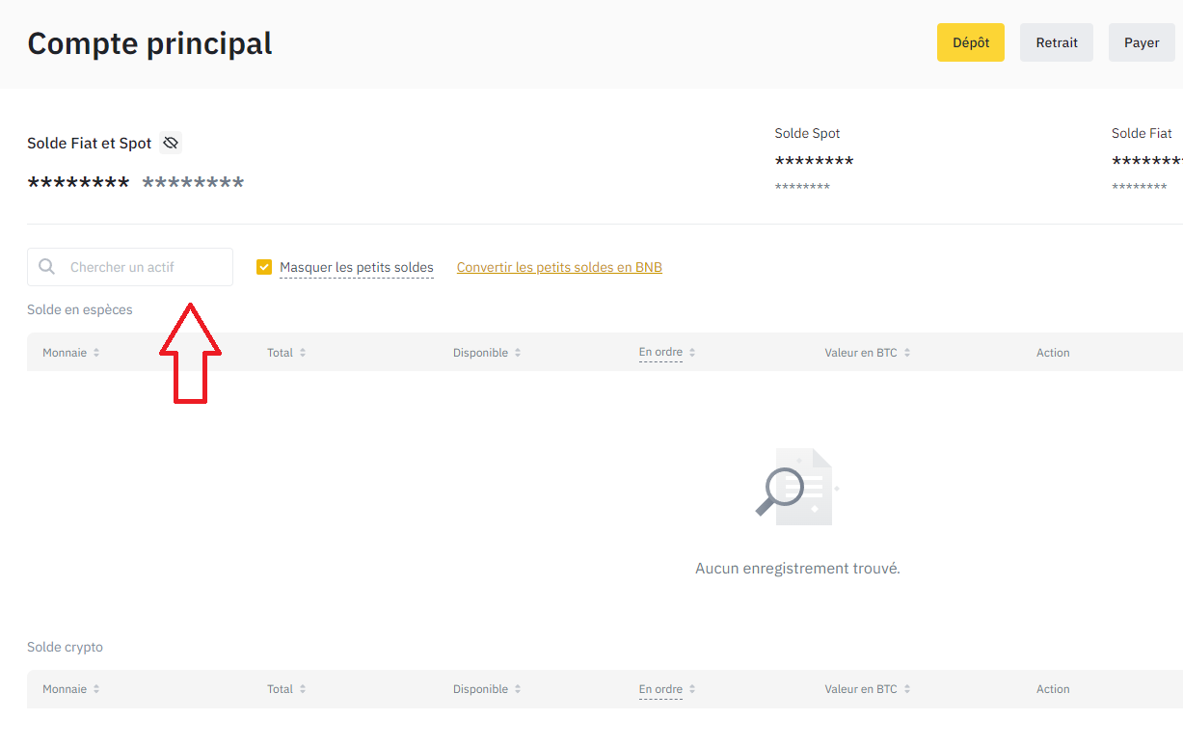
Task: Sort cash balances by Valeur en BTC
Action: 907,352
